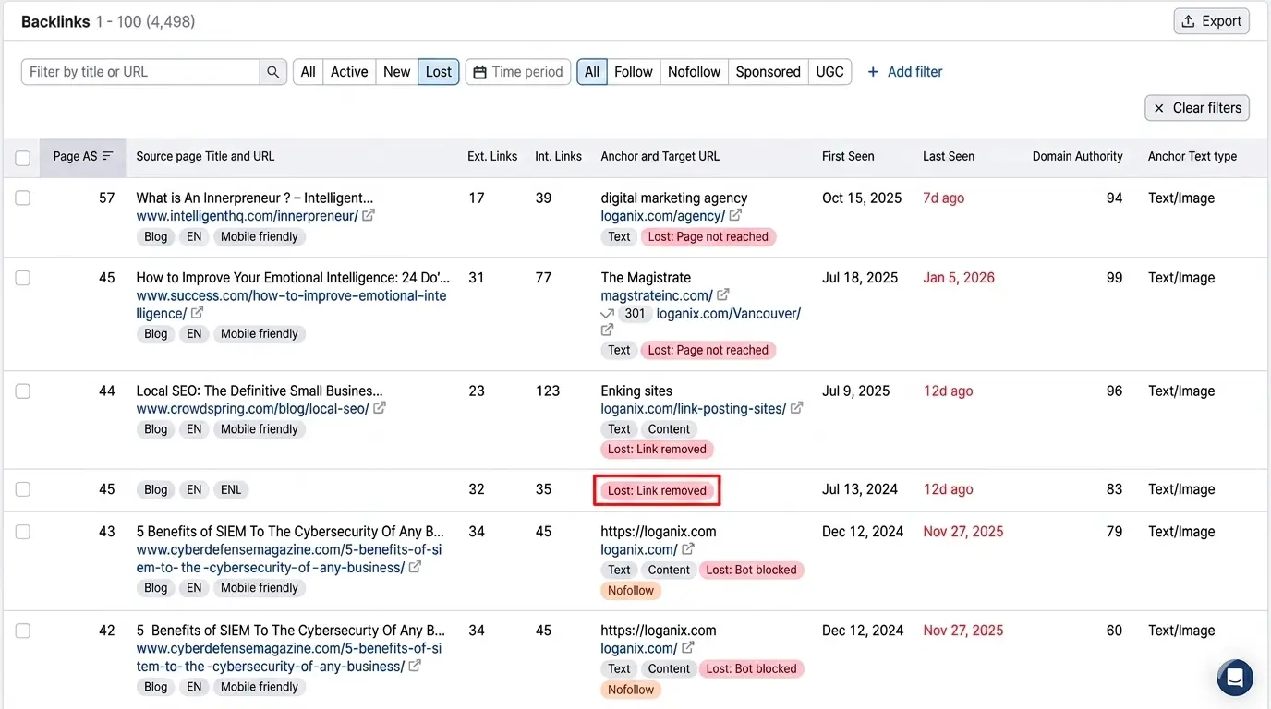This screenshot has height=709, width=1271.
Task: Select the Nofollow link type tab
Action: pos(694,72)
